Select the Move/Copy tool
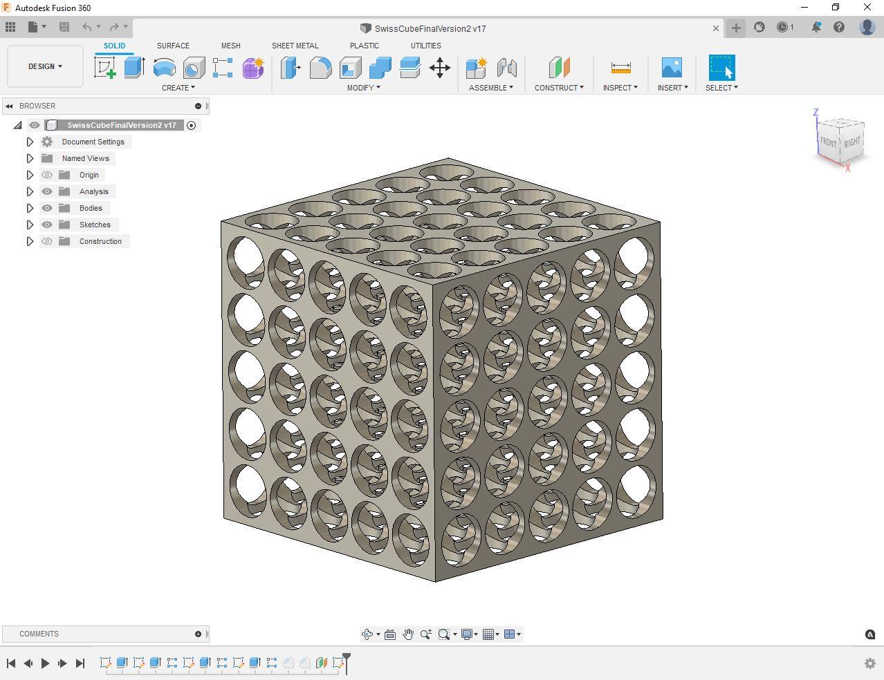 point(440,68)
